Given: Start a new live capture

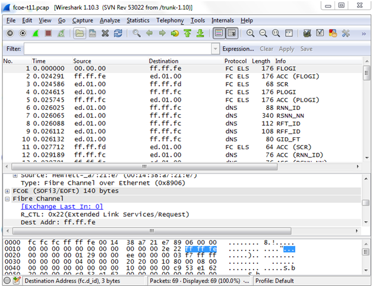Looking at the screenshot, I should click(36, 34).
